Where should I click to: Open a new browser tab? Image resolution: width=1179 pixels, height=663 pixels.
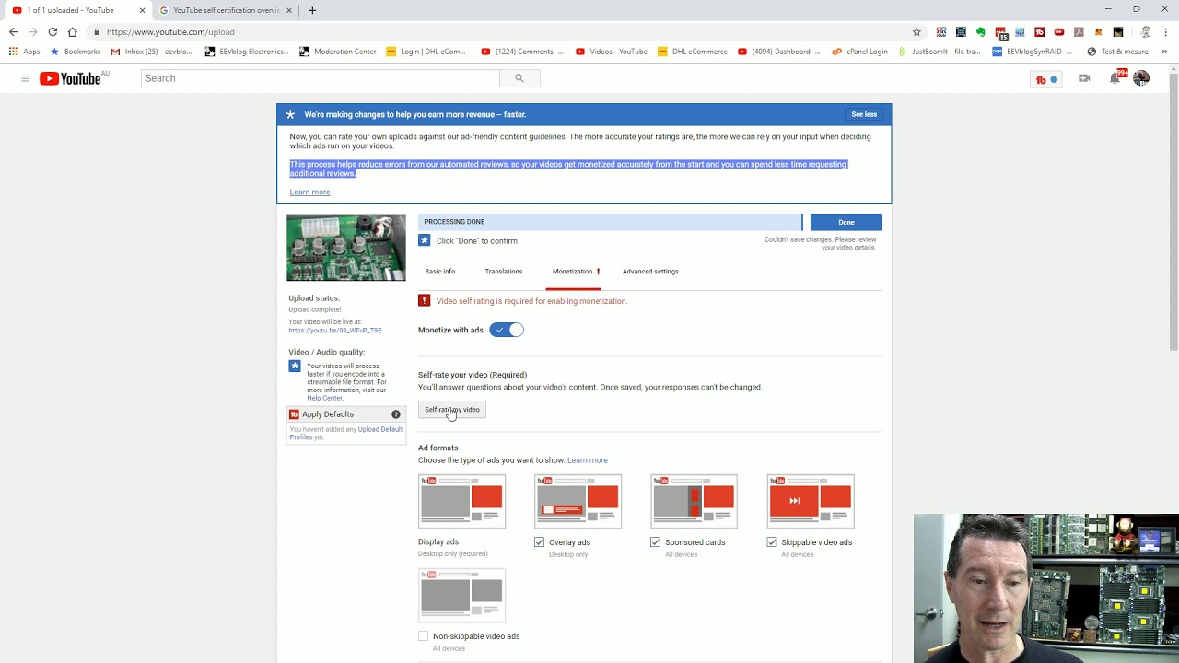pos(312,10)
